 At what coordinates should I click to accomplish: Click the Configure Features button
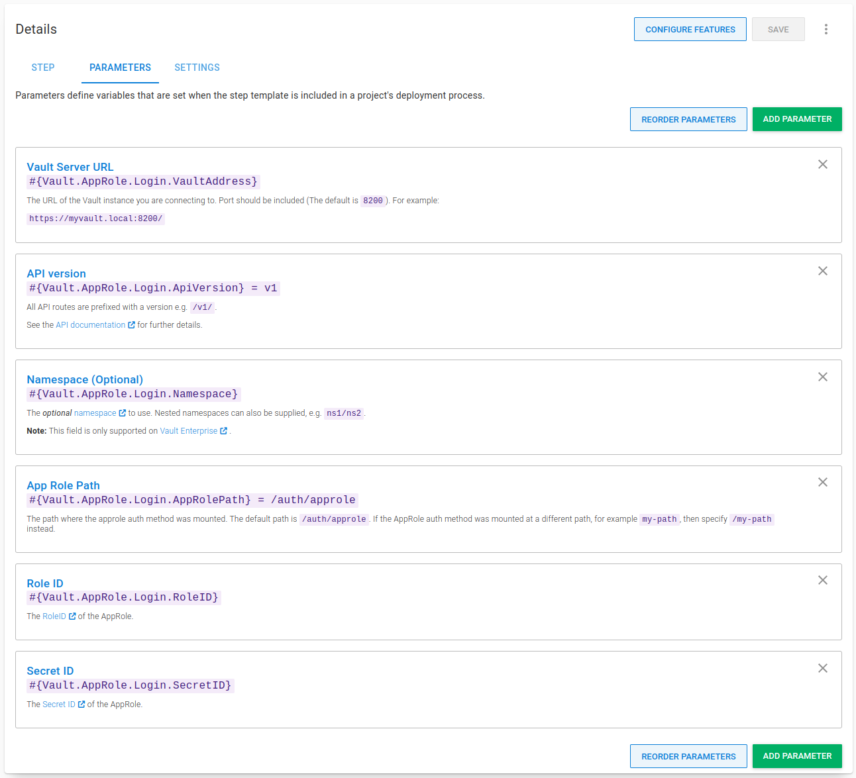(x=690, y=29)
